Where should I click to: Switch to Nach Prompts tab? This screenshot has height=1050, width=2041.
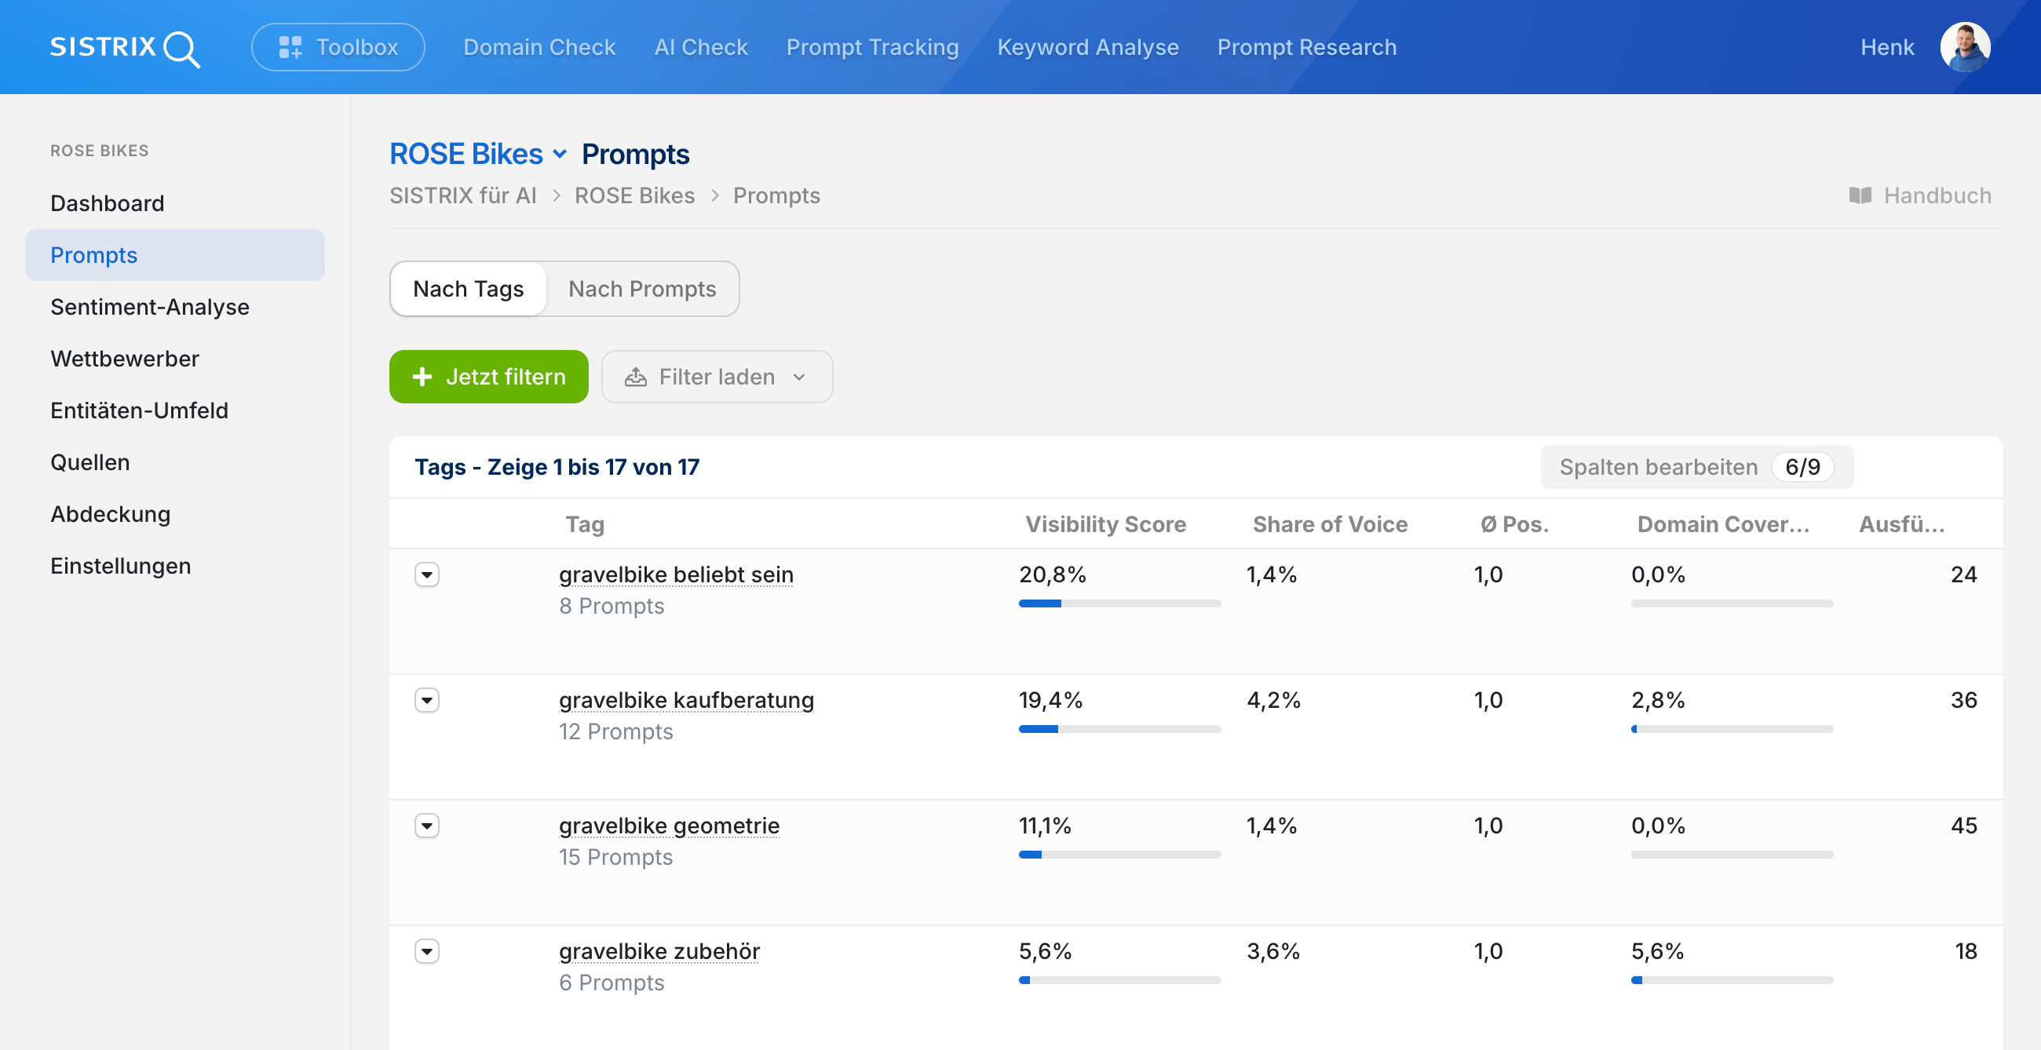(x=642, y=289)
